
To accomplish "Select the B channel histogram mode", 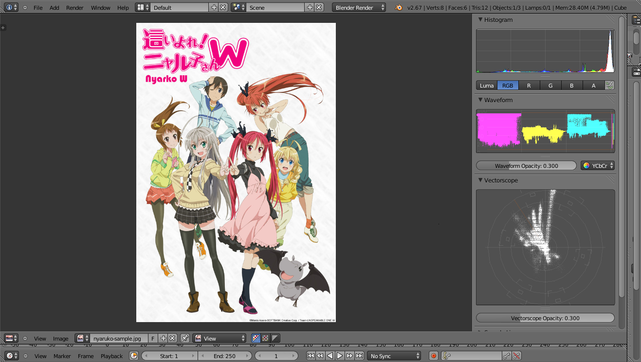I will 572,85.
